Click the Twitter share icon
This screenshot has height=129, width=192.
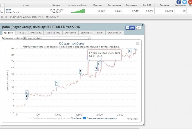[184, 2]
